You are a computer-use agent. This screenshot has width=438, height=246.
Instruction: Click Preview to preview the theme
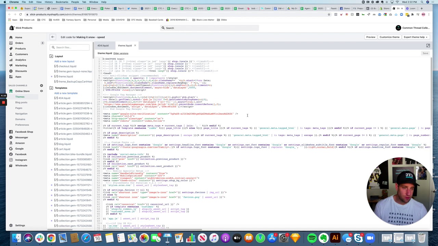coord(371,37)
